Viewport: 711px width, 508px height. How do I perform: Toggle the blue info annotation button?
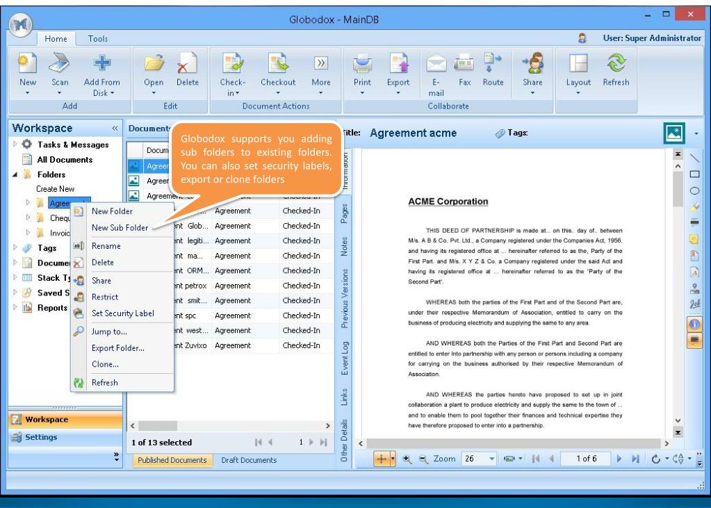(x=694, y=324)
